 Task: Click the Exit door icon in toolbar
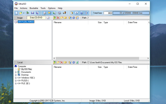tap(86, 13)
